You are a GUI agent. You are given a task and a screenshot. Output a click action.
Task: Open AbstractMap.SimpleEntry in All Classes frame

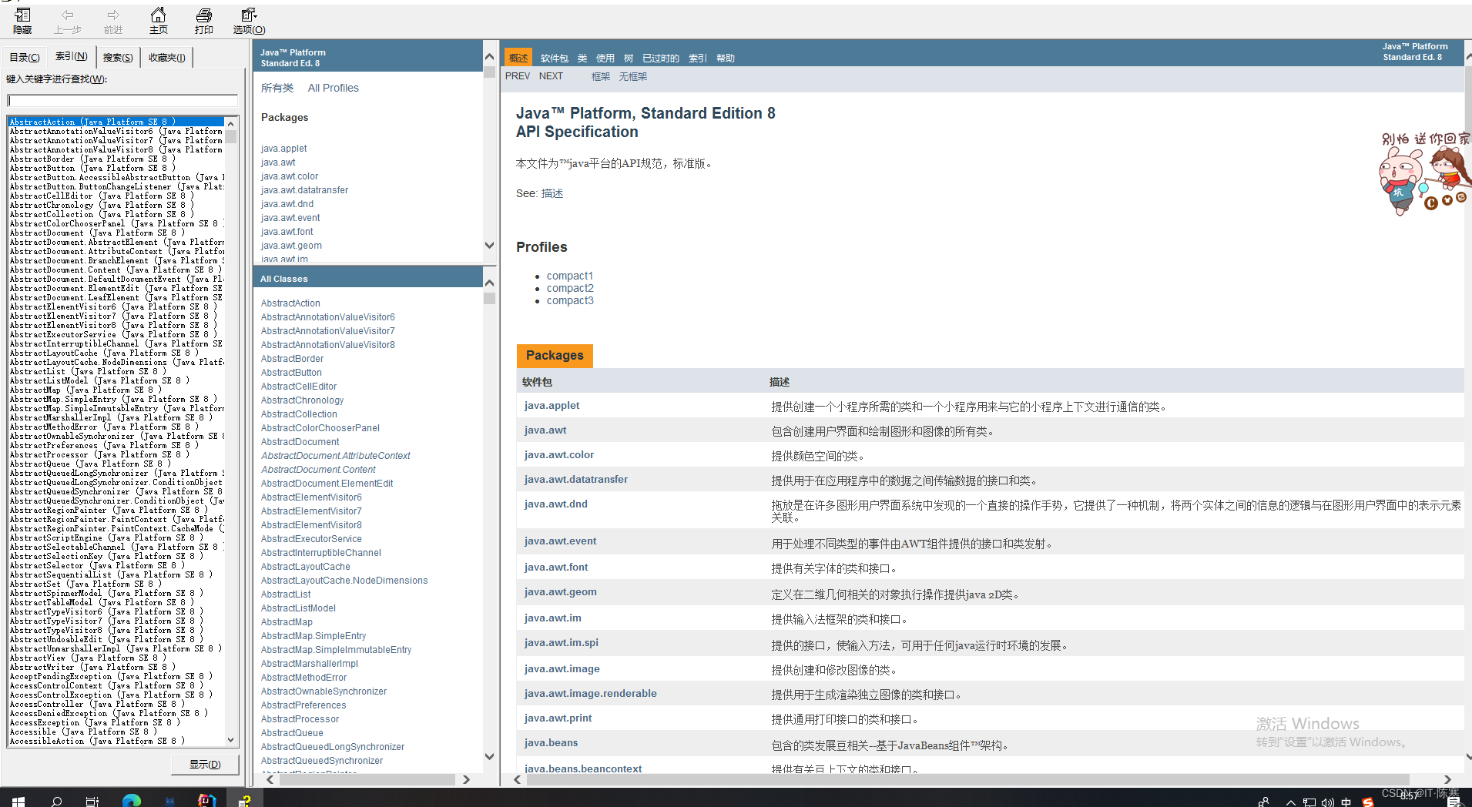(314, 636)
